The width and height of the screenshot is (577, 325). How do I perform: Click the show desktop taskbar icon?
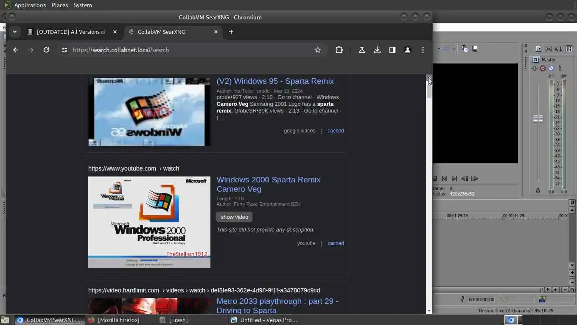[x=5, y=320]
